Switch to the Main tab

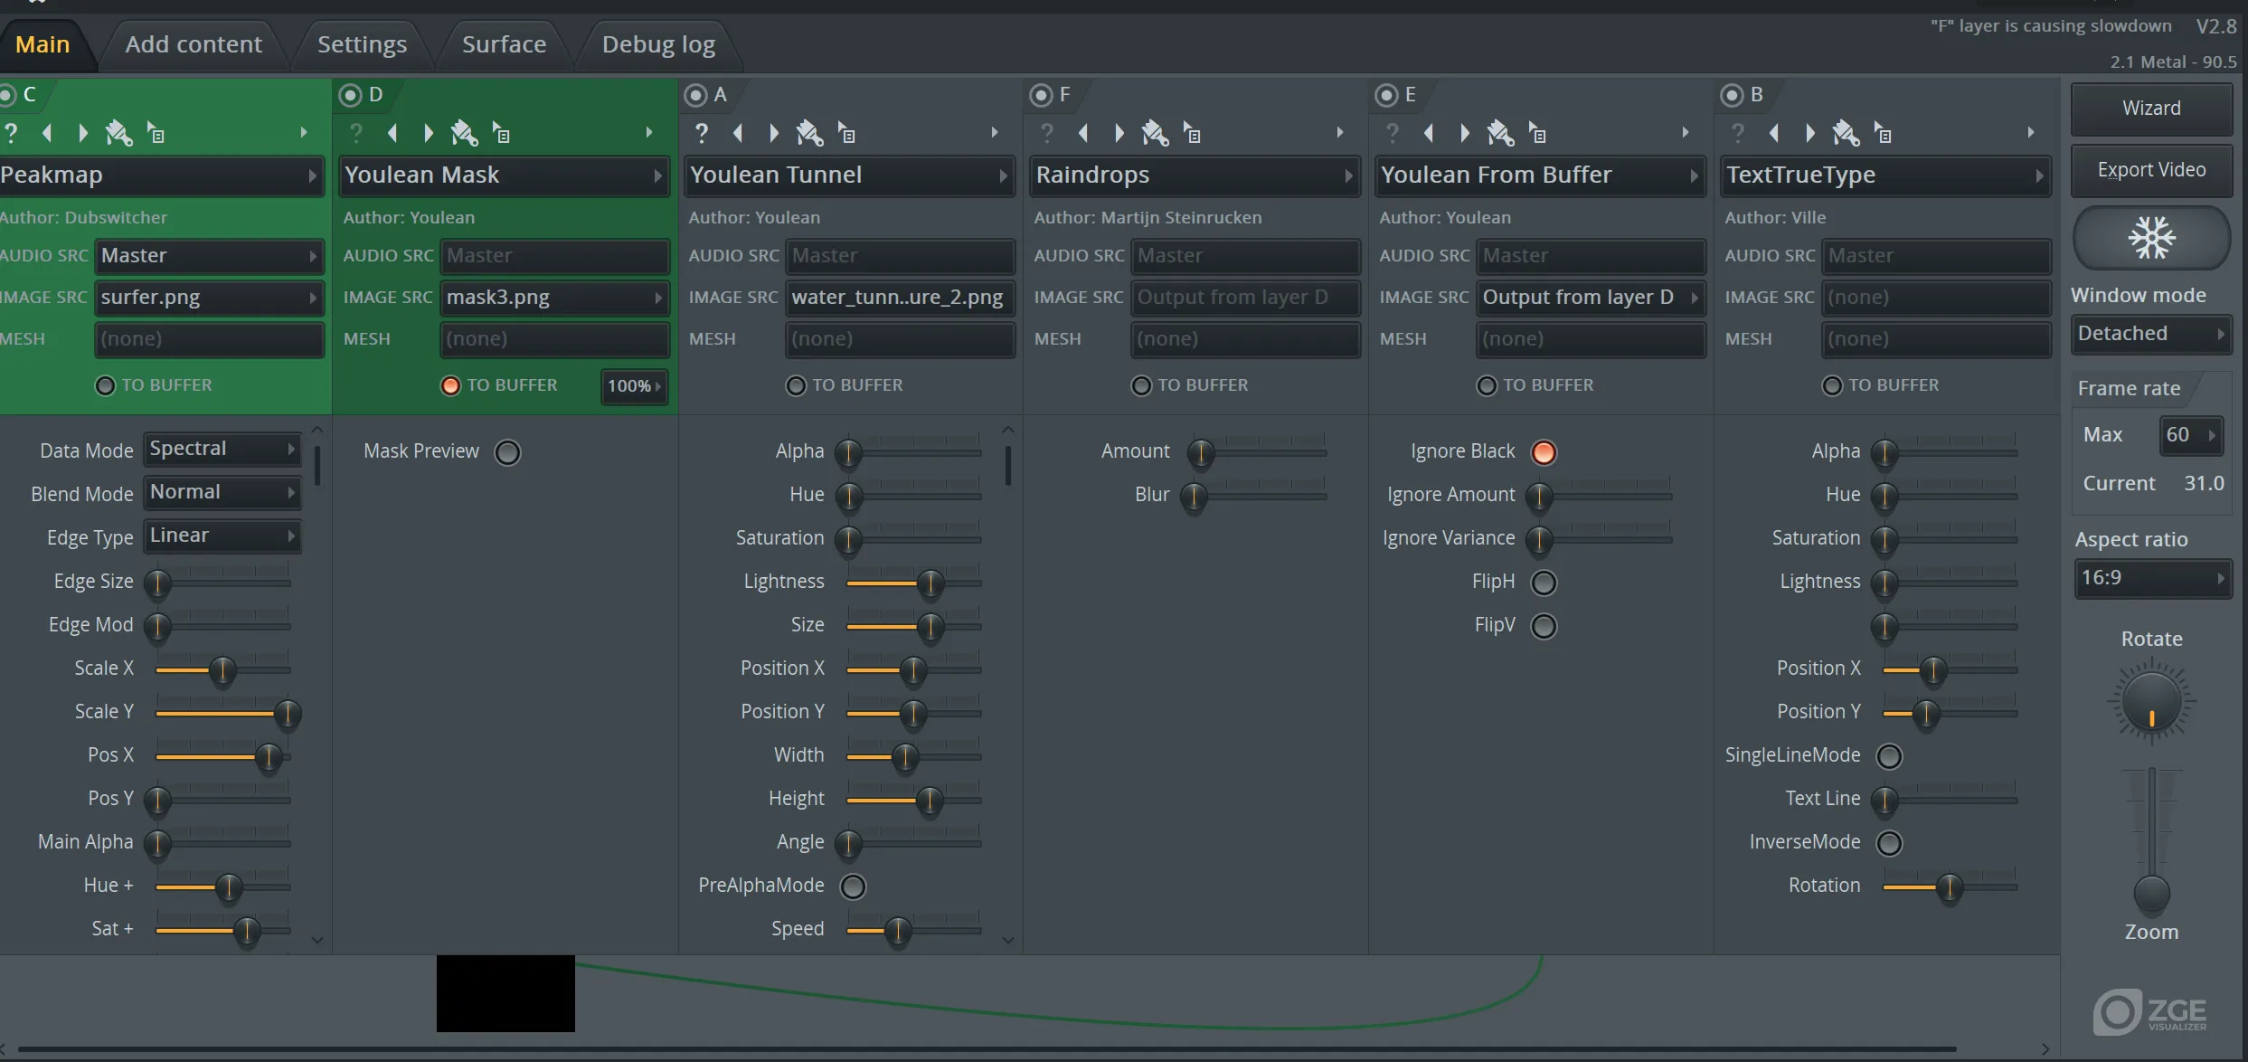coord(43,44)
